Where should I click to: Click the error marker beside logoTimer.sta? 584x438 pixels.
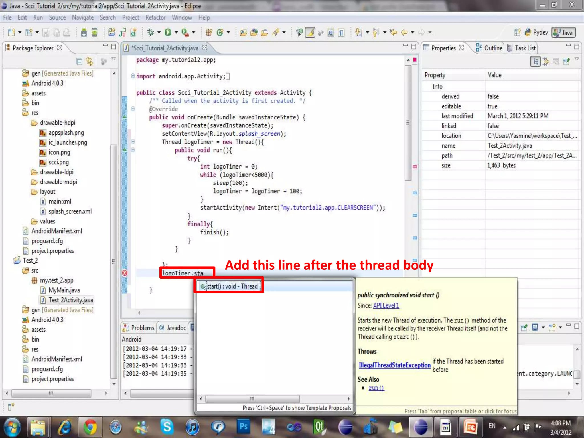(125, 273)
